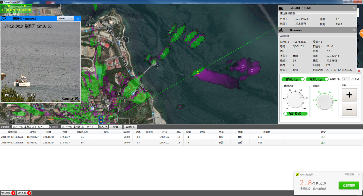Image resolution: width=363 pixels, height=196 pixels.
Task: Click the 东炮台 camera map marker
Action: pos(111,22)
